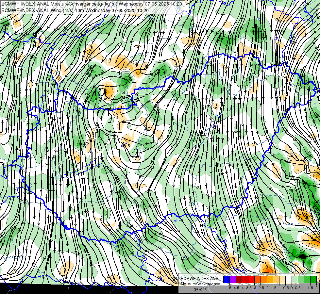Click the 2 tick label ending the scale
The image size is (320, 294).
(316, 288)
